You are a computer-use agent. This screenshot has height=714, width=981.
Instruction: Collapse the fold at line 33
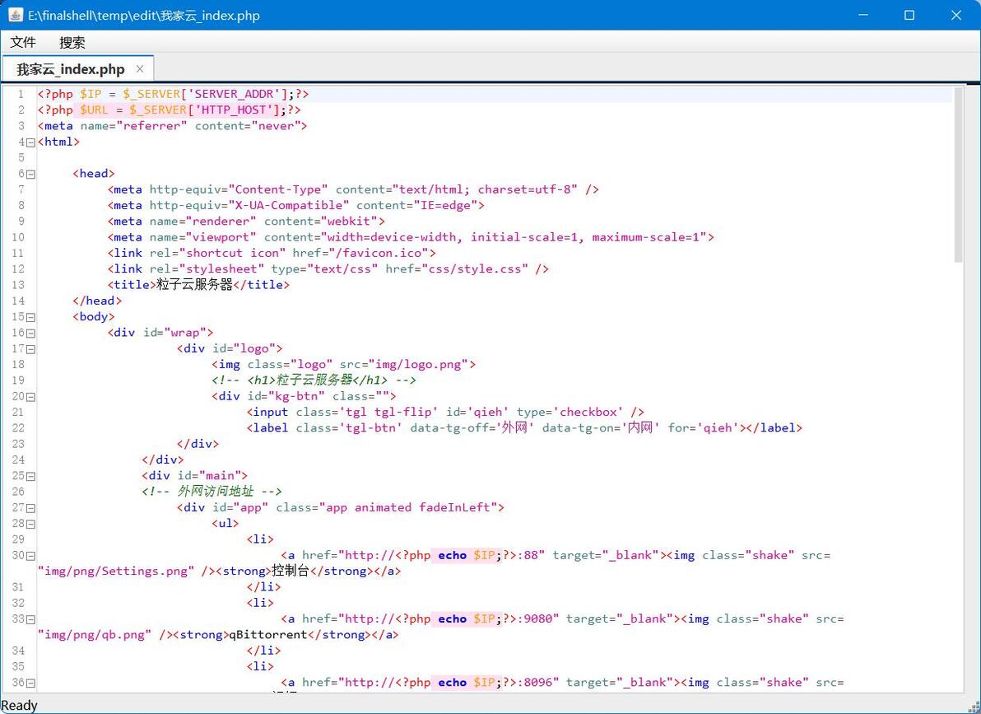click(30, 619)
